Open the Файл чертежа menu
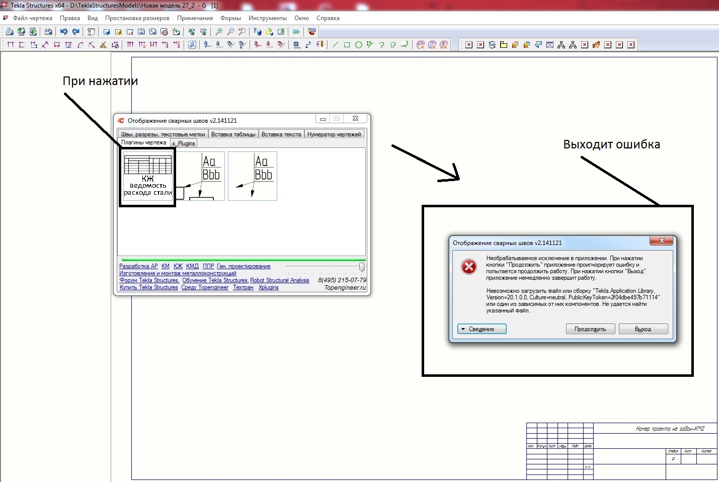The image size is (719, 482). (x=32, y=18)
